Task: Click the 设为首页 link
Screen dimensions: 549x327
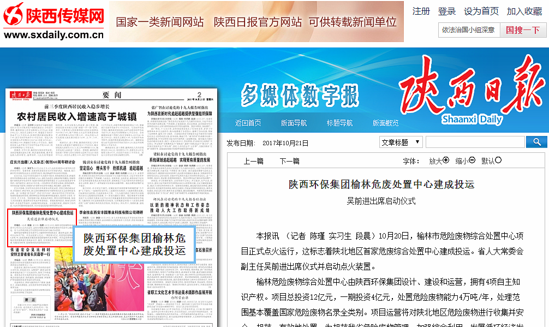Action: point(481,11)
